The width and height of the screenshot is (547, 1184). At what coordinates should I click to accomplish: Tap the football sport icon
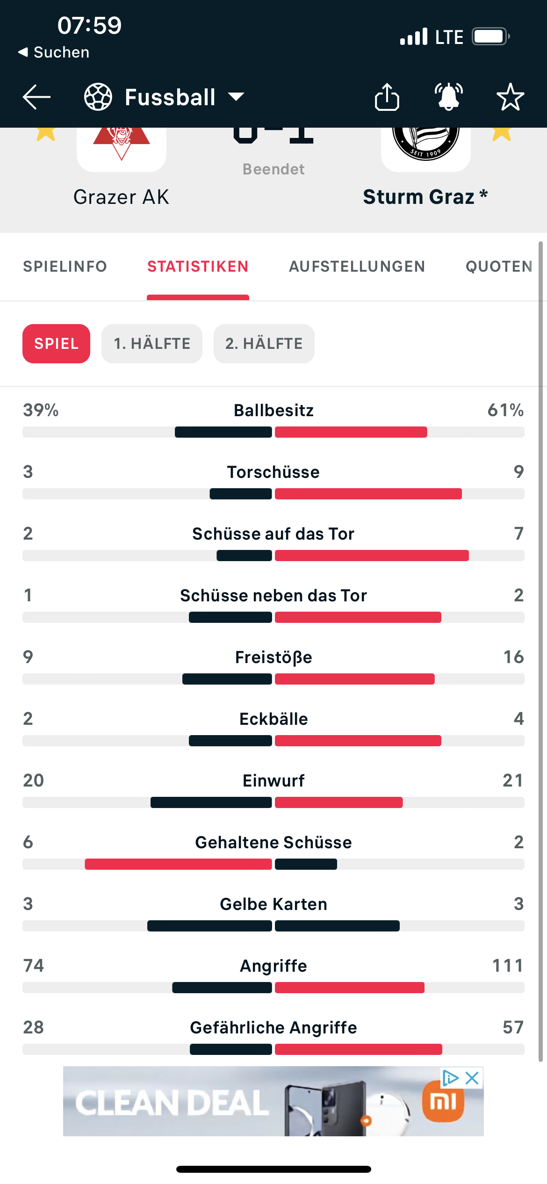point(98,97)
